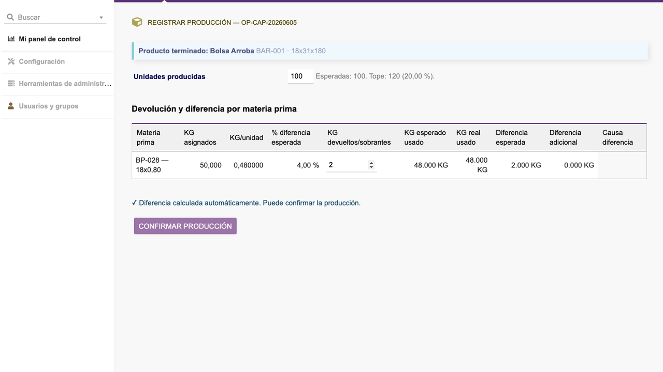Viewport: 663px width, 372px height.
Task: Click the KG esperado usado header
Action: pyautogui.click(x=425, y=137)
